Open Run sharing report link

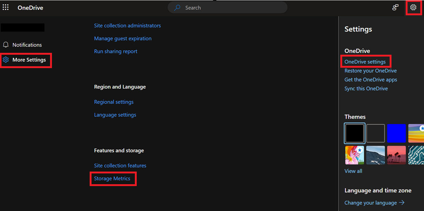click(116, 51)
